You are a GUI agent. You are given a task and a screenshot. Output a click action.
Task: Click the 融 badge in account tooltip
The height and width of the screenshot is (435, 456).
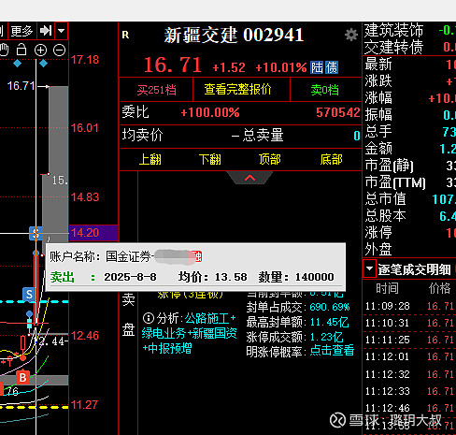coord(197,256)
